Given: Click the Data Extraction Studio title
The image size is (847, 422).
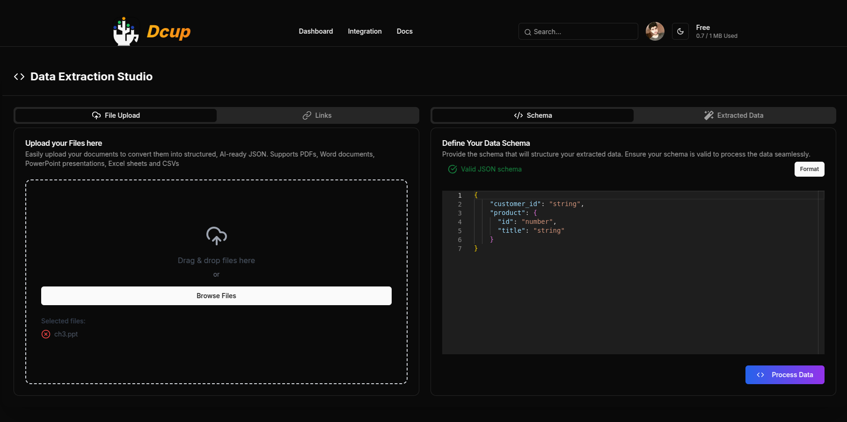Looking at the screenshot, I should tap(91, 77).
